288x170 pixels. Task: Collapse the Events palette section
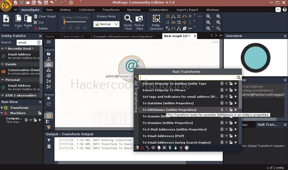3,64
